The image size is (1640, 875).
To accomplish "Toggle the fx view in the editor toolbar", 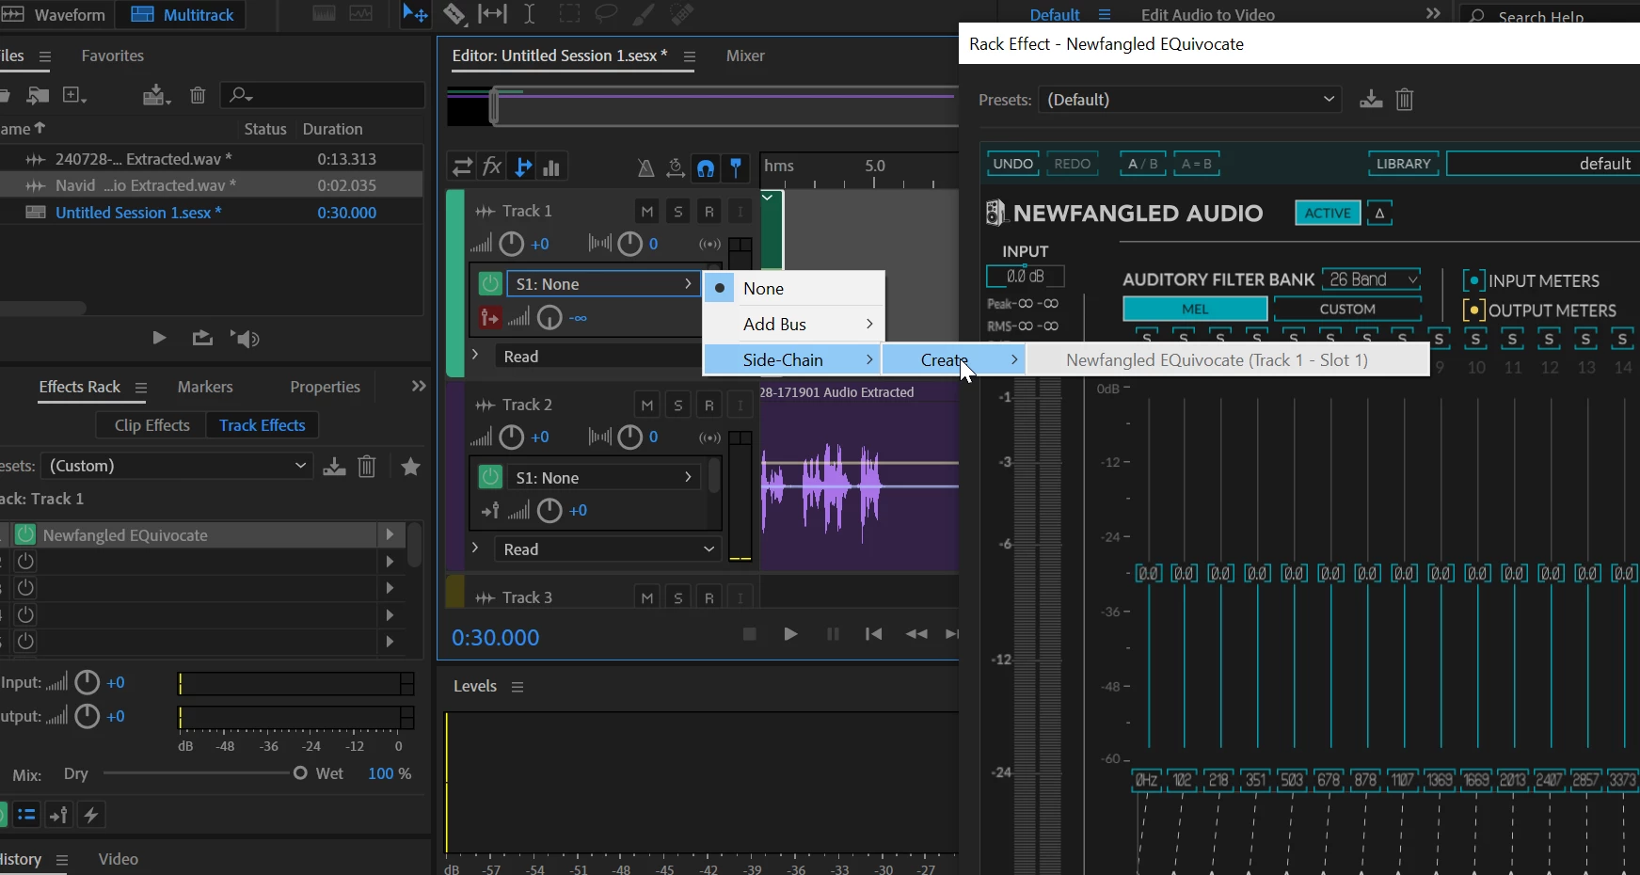I will click(x=492, y=167).
